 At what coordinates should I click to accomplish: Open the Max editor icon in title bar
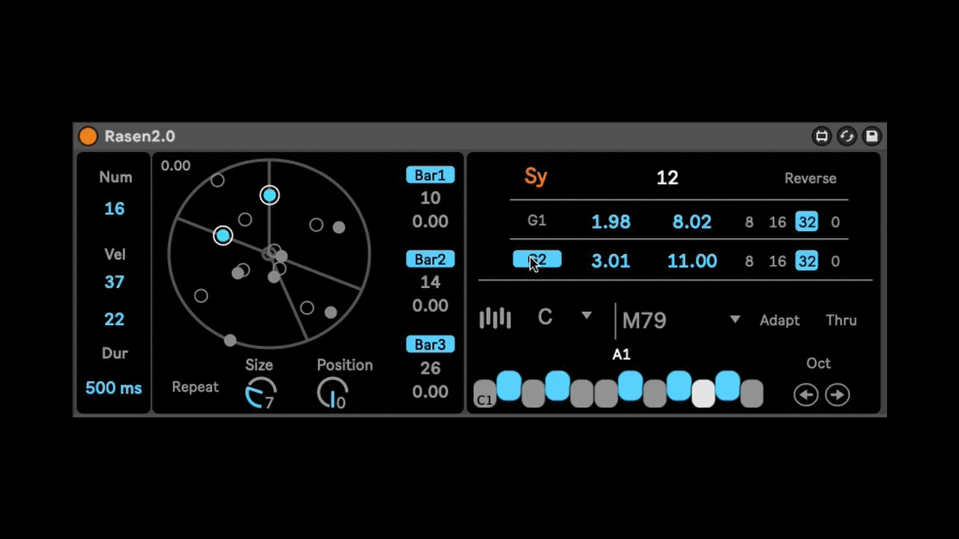822,136
